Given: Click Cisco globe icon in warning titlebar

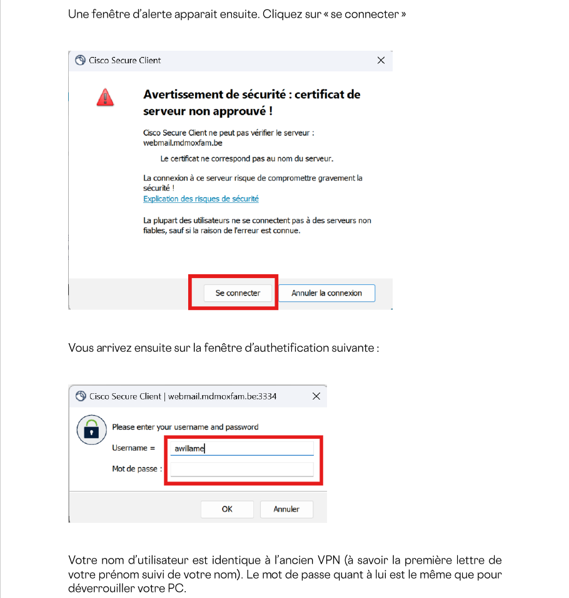Looking at the screenshot, I should (x=80, y=60).
